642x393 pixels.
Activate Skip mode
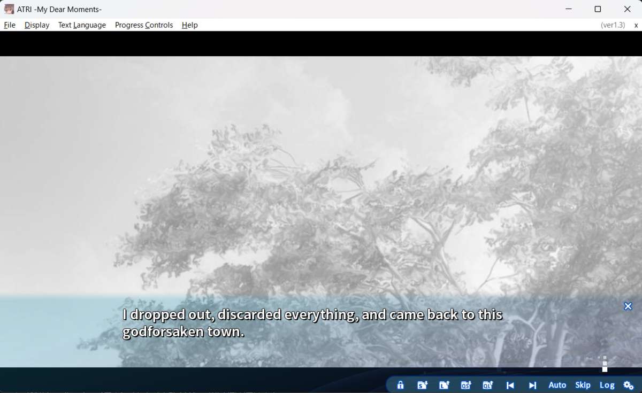(583, 385)
